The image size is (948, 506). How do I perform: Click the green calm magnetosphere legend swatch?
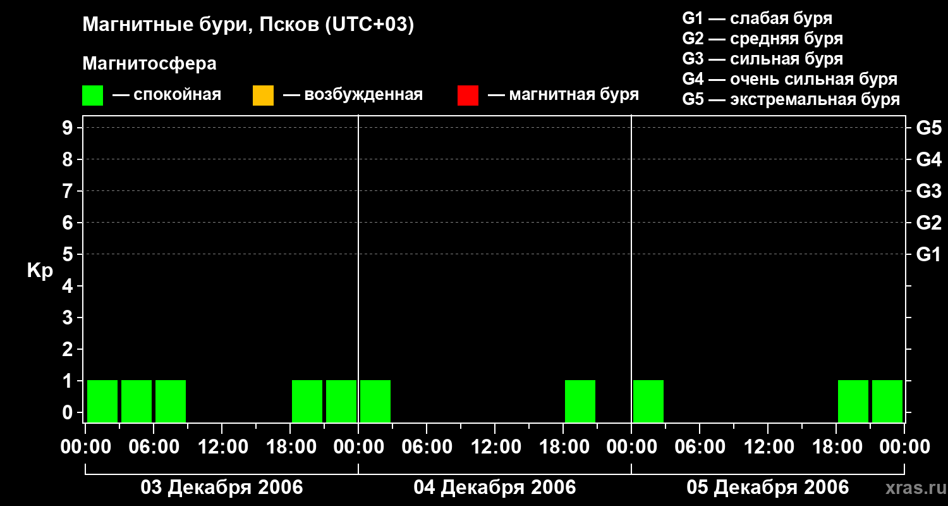click(92, 95)
